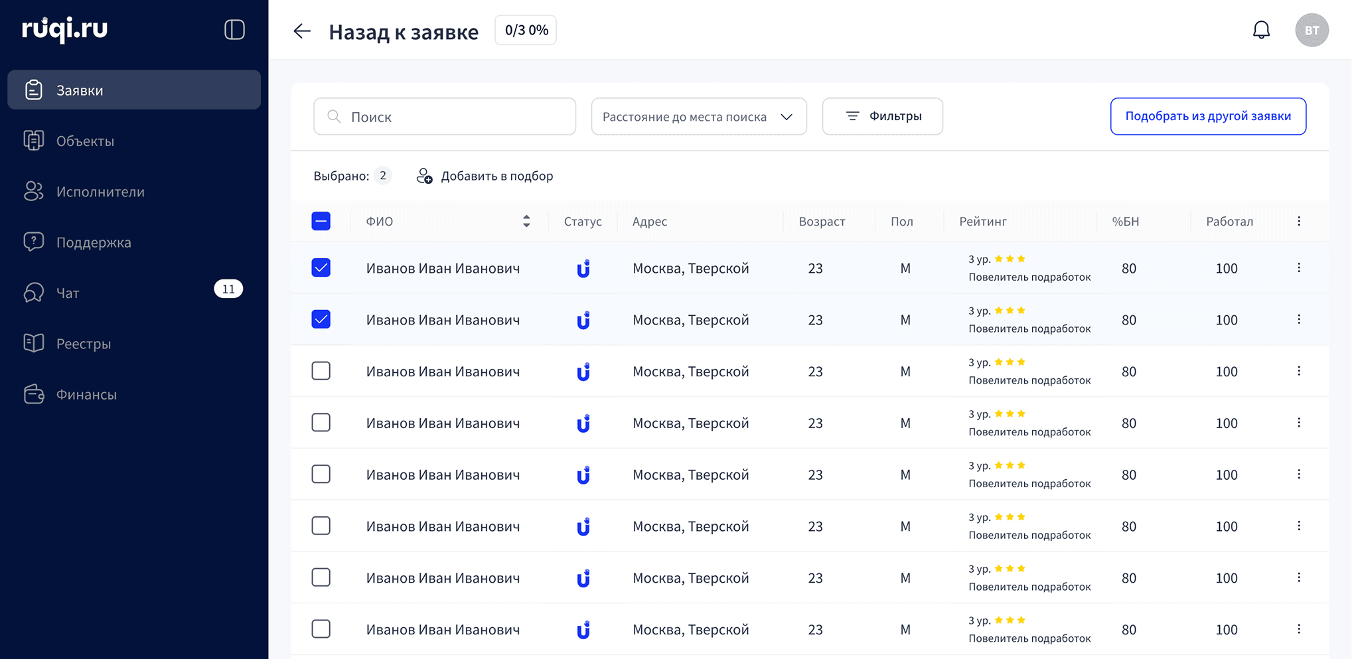The image size is (1352, 659).
Task: Click the 0/3 0% progress badge
Action: [x=526, y=30]
